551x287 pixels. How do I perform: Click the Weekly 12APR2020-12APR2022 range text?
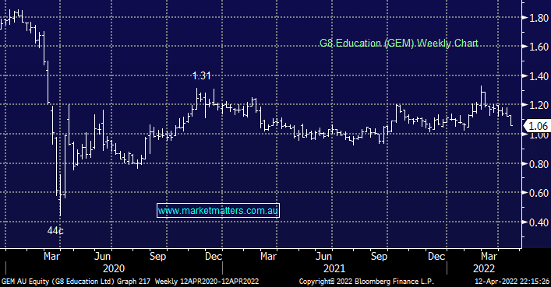point(207,282)
